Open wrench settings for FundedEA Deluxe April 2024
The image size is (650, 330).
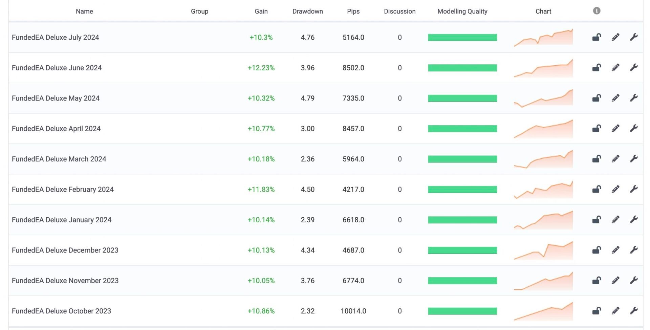tap(634, 128)
